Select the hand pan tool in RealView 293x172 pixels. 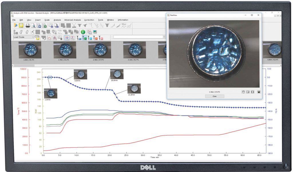[x=243, y=92]
